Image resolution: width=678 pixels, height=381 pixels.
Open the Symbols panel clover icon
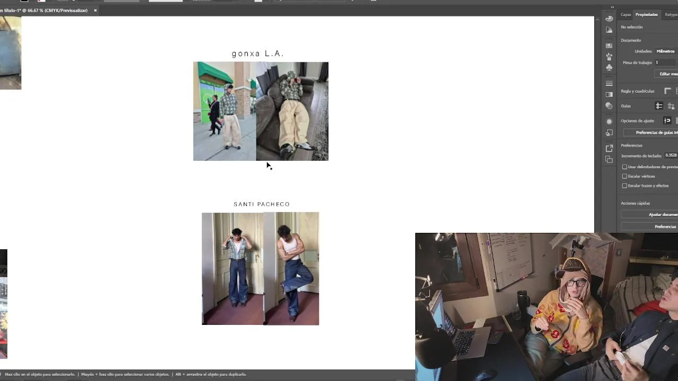[609, 68]
